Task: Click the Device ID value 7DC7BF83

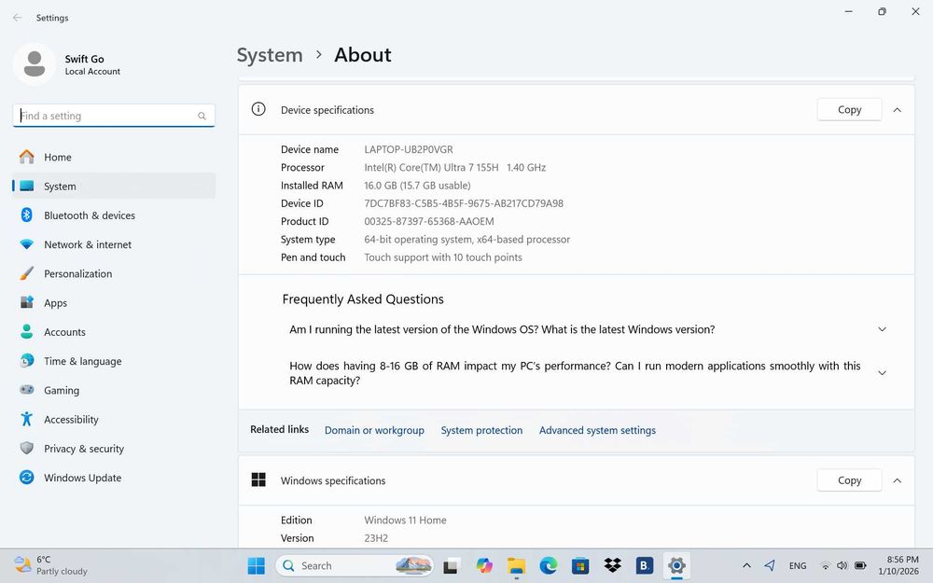Action: (x=464, y=202)
